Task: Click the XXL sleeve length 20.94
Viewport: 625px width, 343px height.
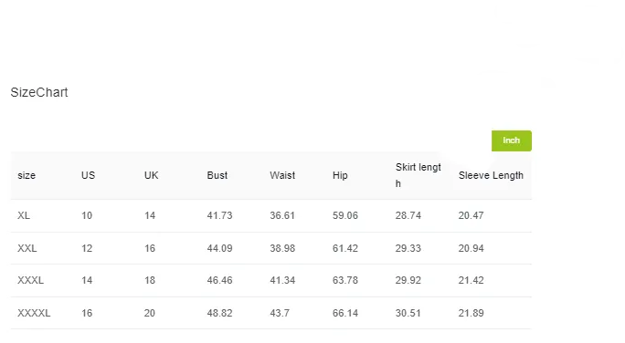Action: pos(471,248)
